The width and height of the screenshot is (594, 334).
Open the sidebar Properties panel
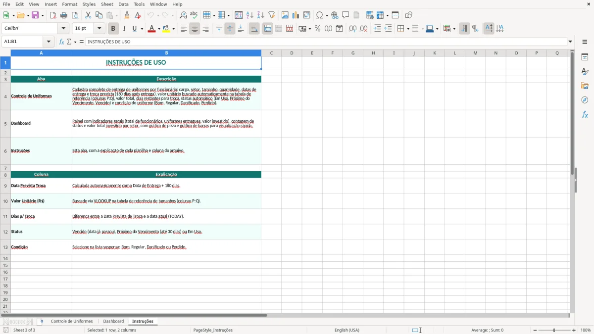[585, 57]
